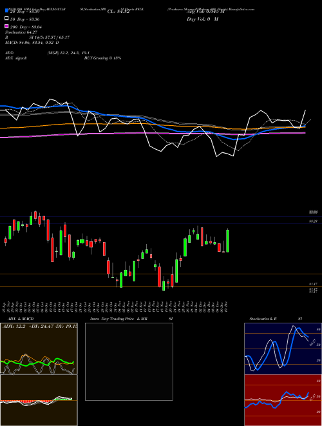Screen dimensions: 322x426
Task: Click the 57.57 value label in RSI chart
Action: tap(312, 397)
